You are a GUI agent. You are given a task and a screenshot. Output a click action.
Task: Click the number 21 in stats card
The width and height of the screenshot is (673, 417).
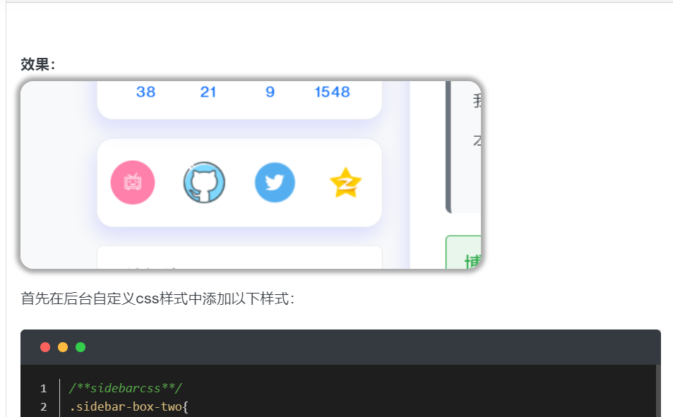pyautogui.click(x=208, y=92)
